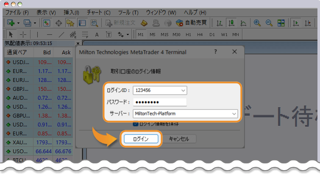This screenshot has width=320, height=174.
Task: Select the GBPU symbol row
Action: pos(39,116)
